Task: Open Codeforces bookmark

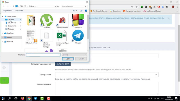Action: [x=116, y=11]
